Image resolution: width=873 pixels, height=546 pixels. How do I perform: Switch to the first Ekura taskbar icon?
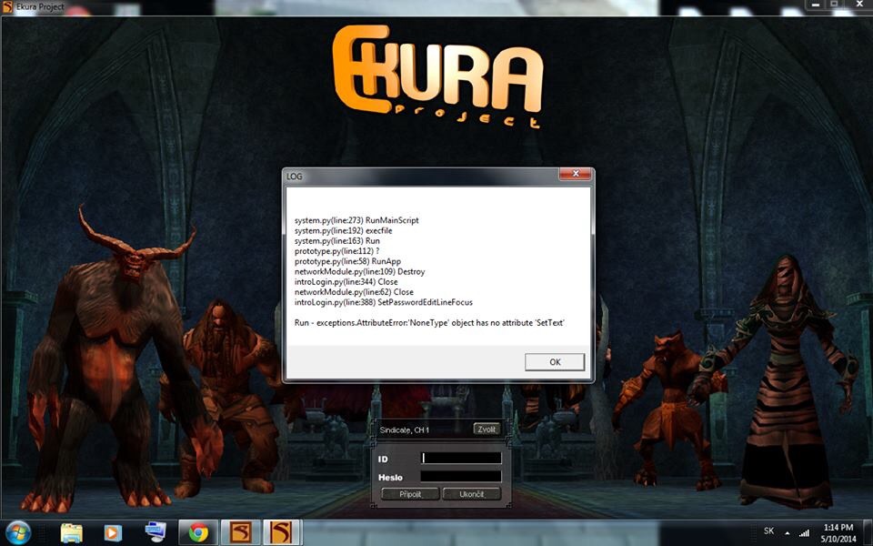pyautogui.click(x=240, y=531)
